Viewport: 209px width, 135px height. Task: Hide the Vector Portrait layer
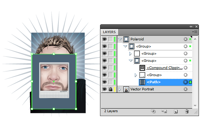pyautogui.click(x=105, y=89)
